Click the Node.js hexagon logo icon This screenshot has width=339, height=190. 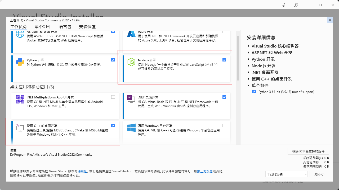pyautogui.click(x=131, y=62)
